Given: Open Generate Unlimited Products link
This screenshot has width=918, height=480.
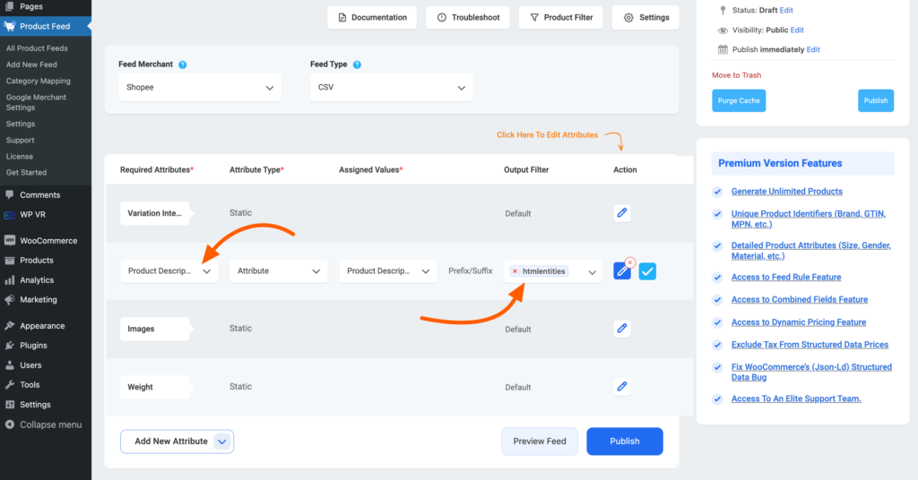Looking at the screenshot, I should [x=787, y=192].
